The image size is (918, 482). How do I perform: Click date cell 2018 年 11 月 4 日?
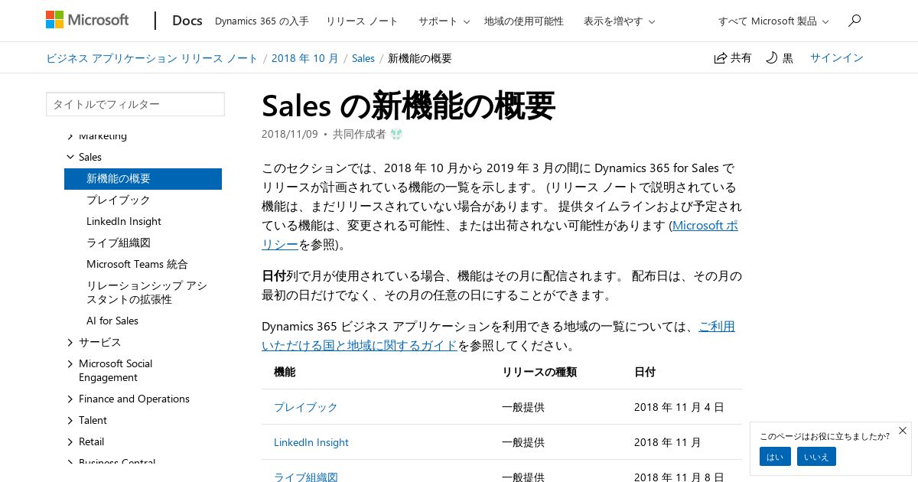[679, 407]
